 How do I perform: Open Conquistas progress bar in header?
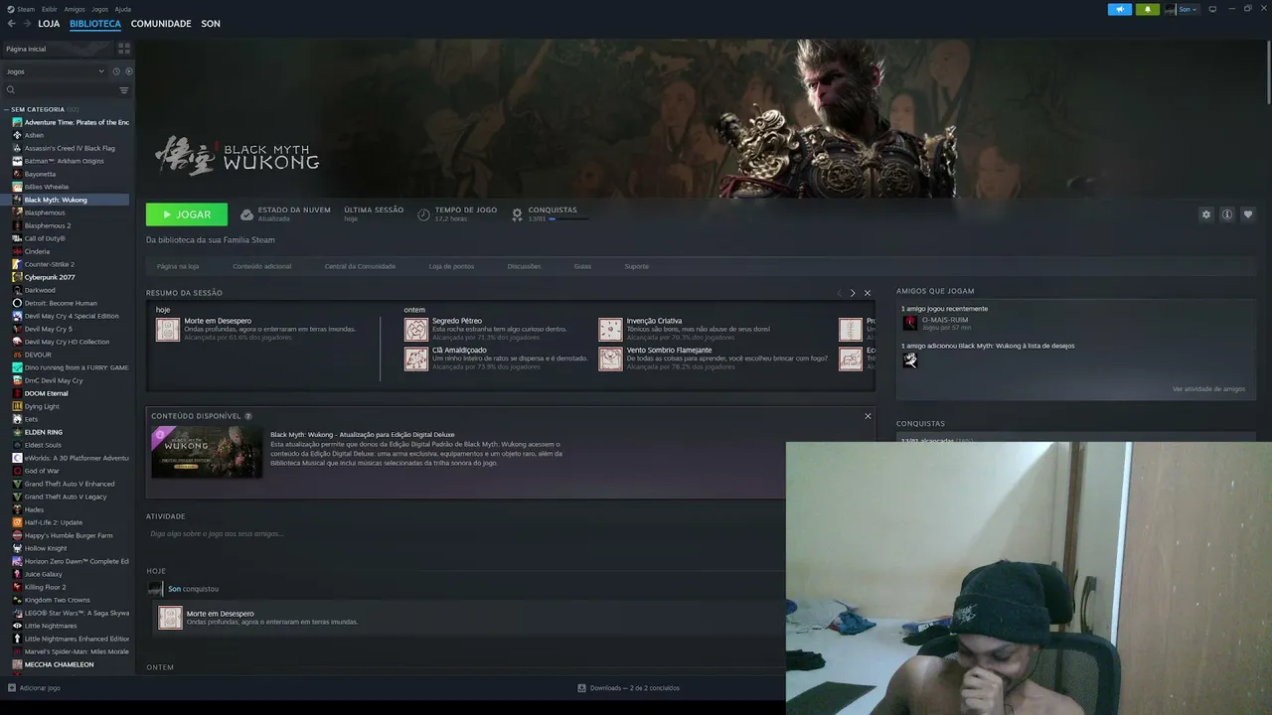(567, 218)
